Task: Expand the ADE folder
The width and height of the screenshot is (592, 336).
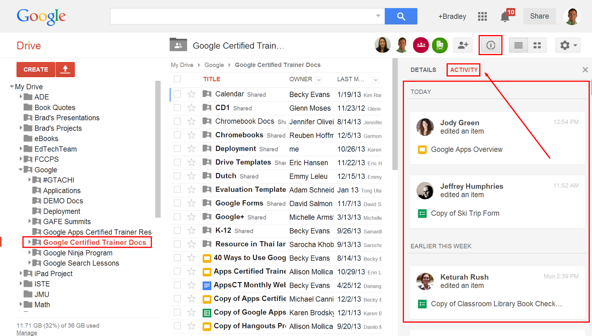Action: point(21,97)
